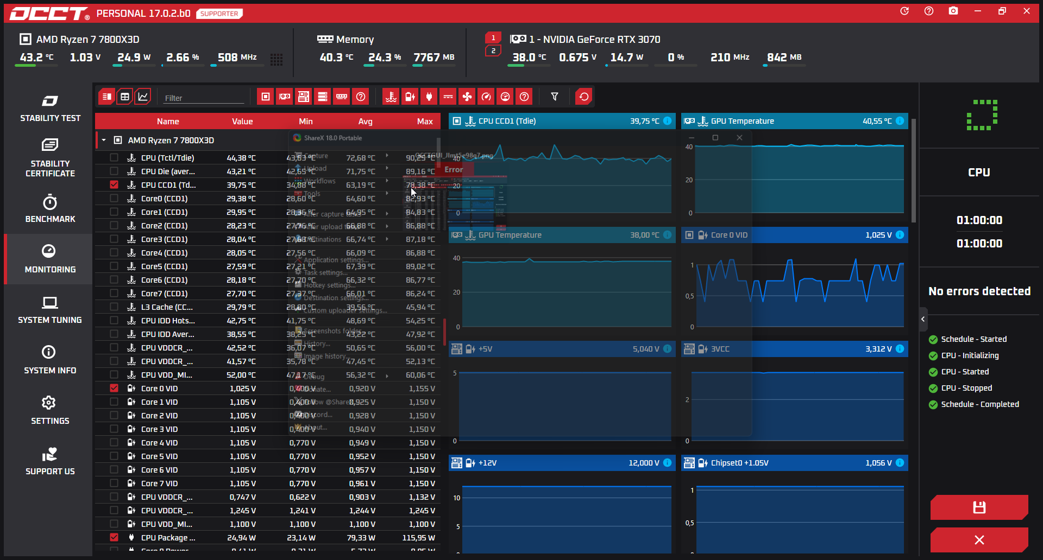The width and height of the screenshot is (1043, 560).
Task: Switch to graph-only view icon
Action: [x=143, y=97]
